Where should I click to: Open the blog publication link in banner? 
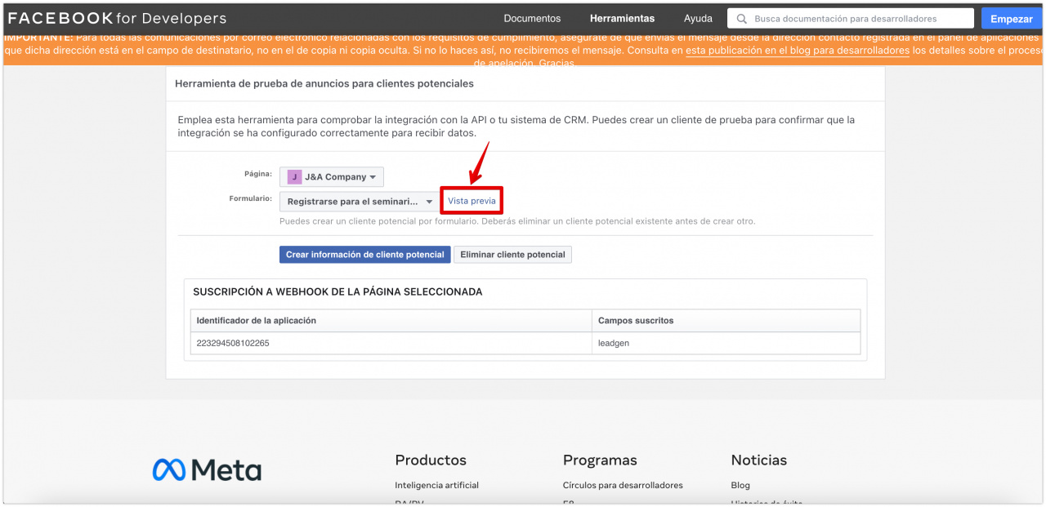pos(798,50)
